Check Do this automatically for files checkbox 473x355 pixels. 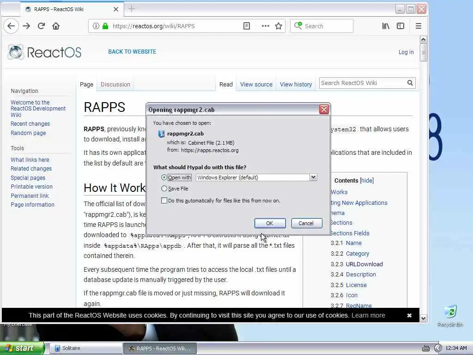164,201
